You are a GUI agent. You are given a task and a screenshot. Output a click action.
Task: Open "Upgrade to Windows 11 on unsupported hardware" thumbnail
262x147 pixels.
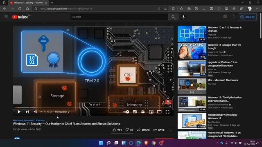[192, 68]
